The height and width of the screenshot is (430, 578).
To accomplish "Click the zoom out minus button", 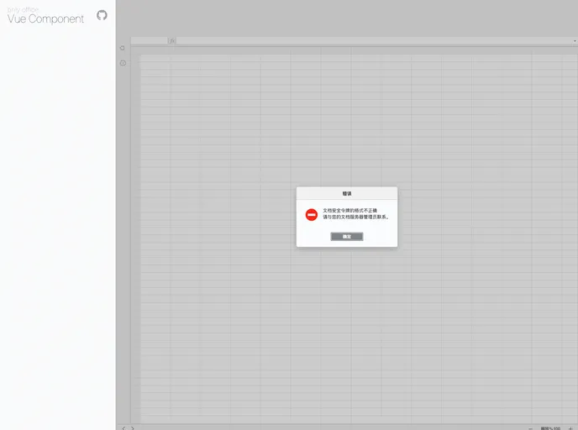I will click(x=530, y=428).
